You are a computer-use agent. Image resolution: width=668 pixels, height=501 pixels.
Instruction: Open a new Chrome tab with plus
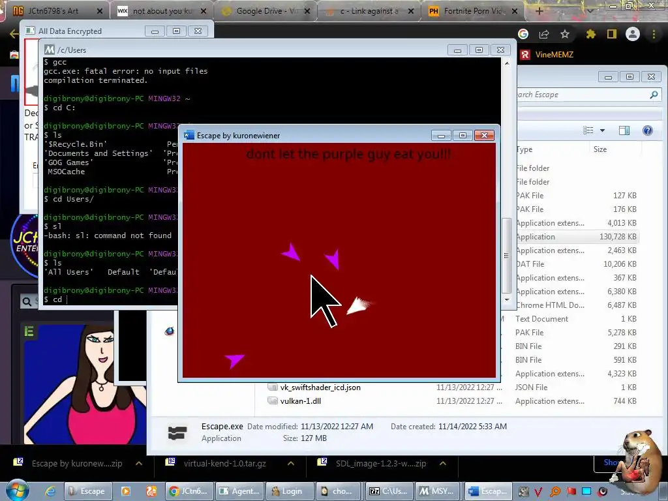coord(539,11)
